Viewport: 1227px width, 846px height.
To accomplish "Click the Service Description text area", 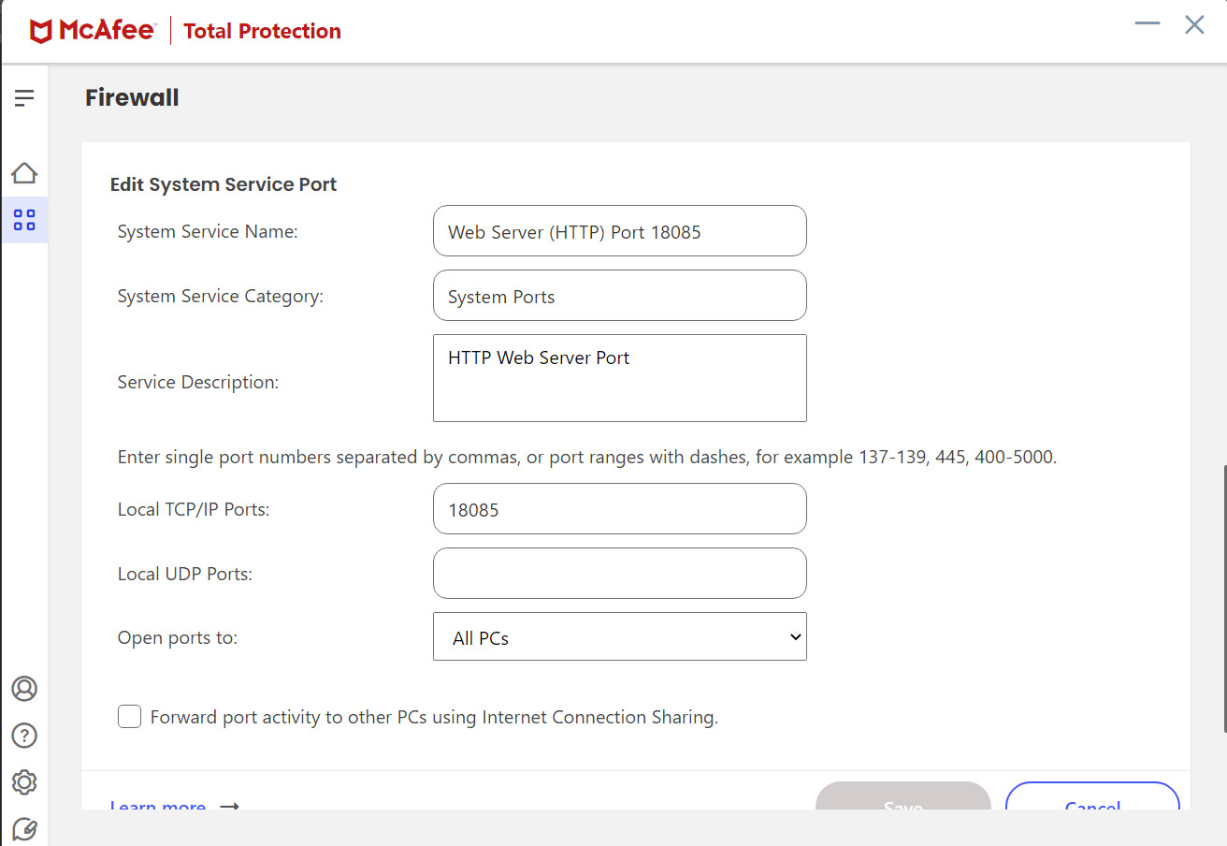I will pos(619,378).
